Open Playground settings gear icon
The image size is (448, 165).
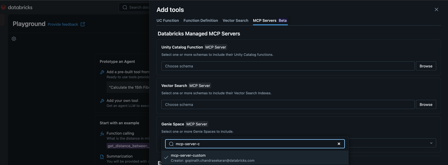click(14, 39)
